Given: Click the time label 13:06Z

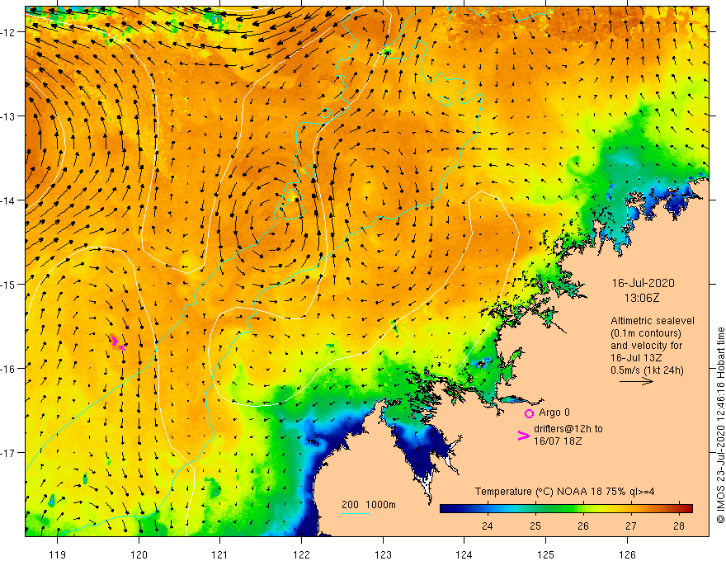Looking at the screenshot, I should click(x=642, y=298).
